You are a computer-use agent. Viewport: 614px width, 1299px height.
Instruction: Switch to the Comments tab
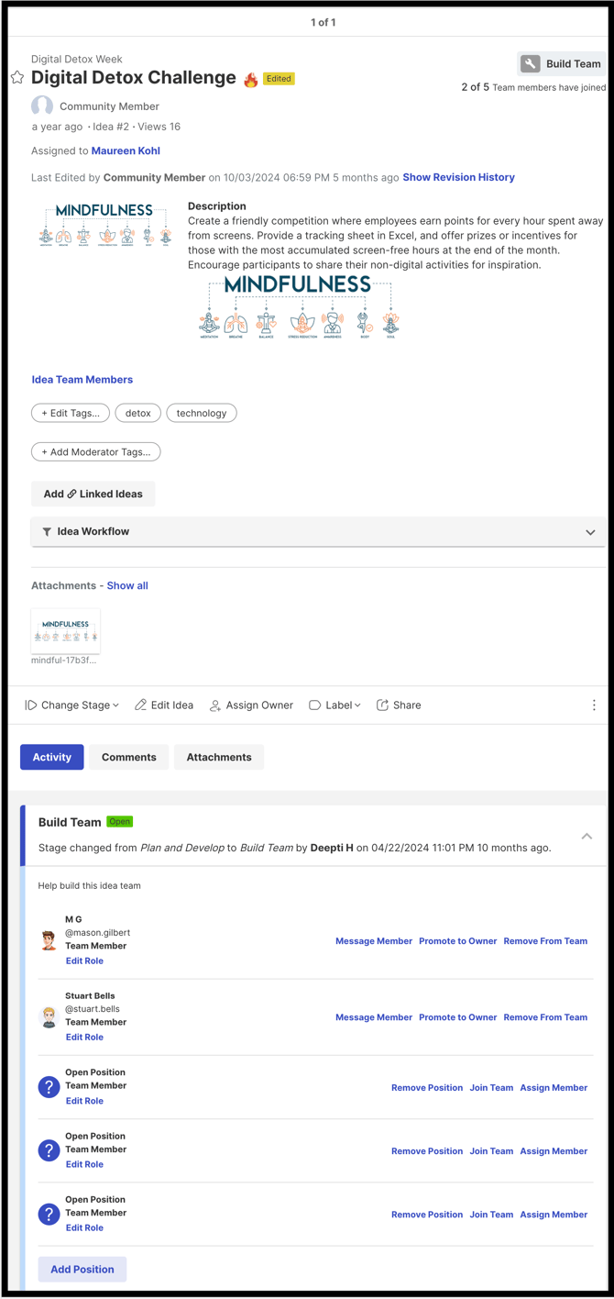click(x=129, y=757)
